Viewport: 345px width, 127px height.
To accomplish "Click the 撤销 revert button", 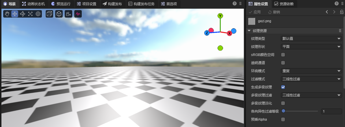I will coord(274,12).
